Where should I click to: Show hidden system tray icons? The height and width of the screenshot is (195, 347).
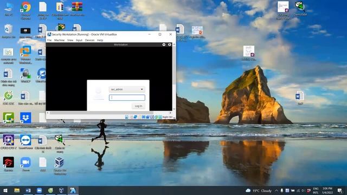click(277, 191)
